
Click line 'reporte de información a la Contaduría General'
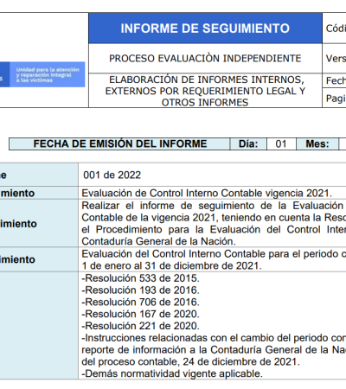tap(214, 350)
